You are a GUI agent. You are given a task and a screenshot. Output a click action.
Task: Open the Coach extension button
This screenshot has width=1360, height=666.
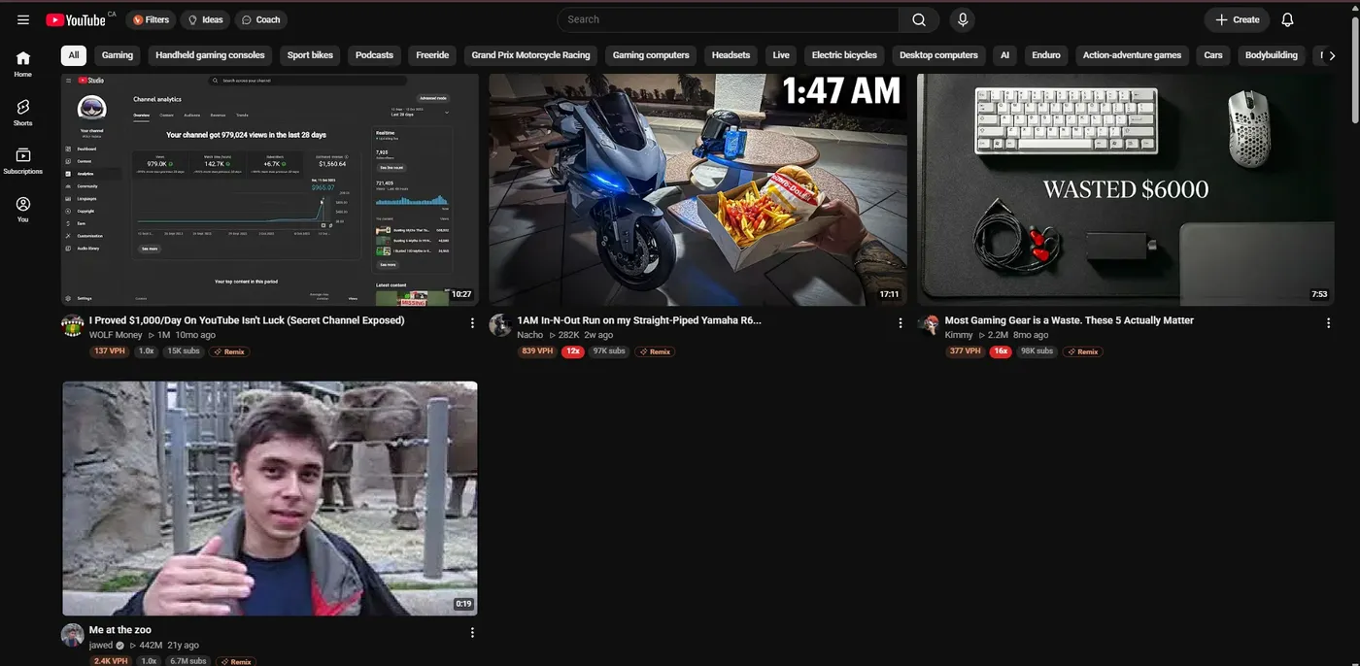(x=260, y=19)
